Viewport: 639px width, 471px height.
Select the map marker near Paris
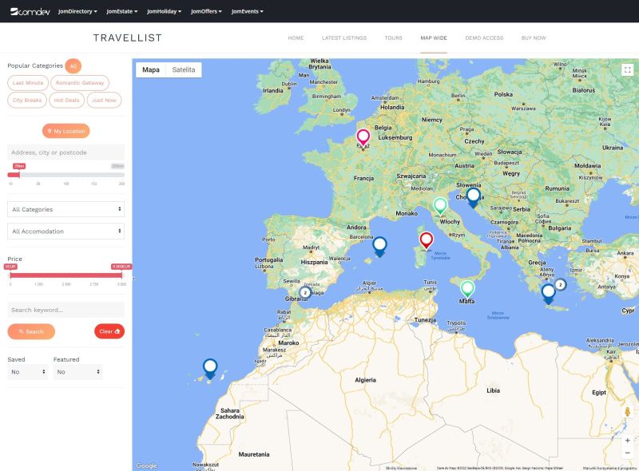tap(363, 136)
